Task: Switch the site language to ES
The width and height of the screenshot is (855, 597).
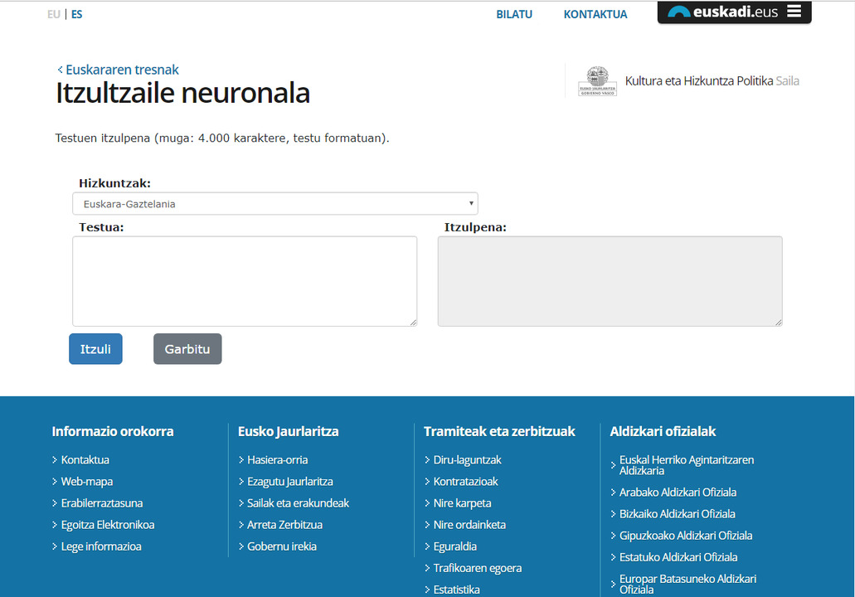Action: tap(77, 14)
